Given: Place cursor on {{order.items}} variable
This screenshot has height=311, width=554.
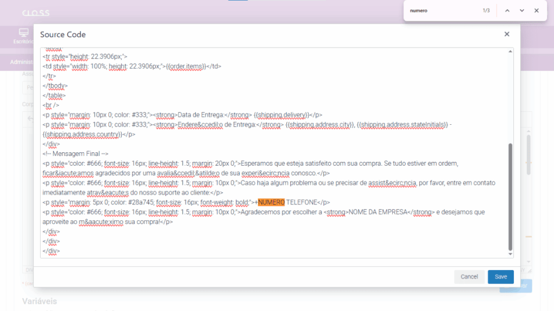Looking at the screenshot, I should point(187,66).
